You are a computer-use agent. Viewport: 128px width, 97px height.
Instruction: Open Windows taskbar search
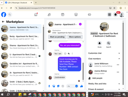tap(8, 94)
